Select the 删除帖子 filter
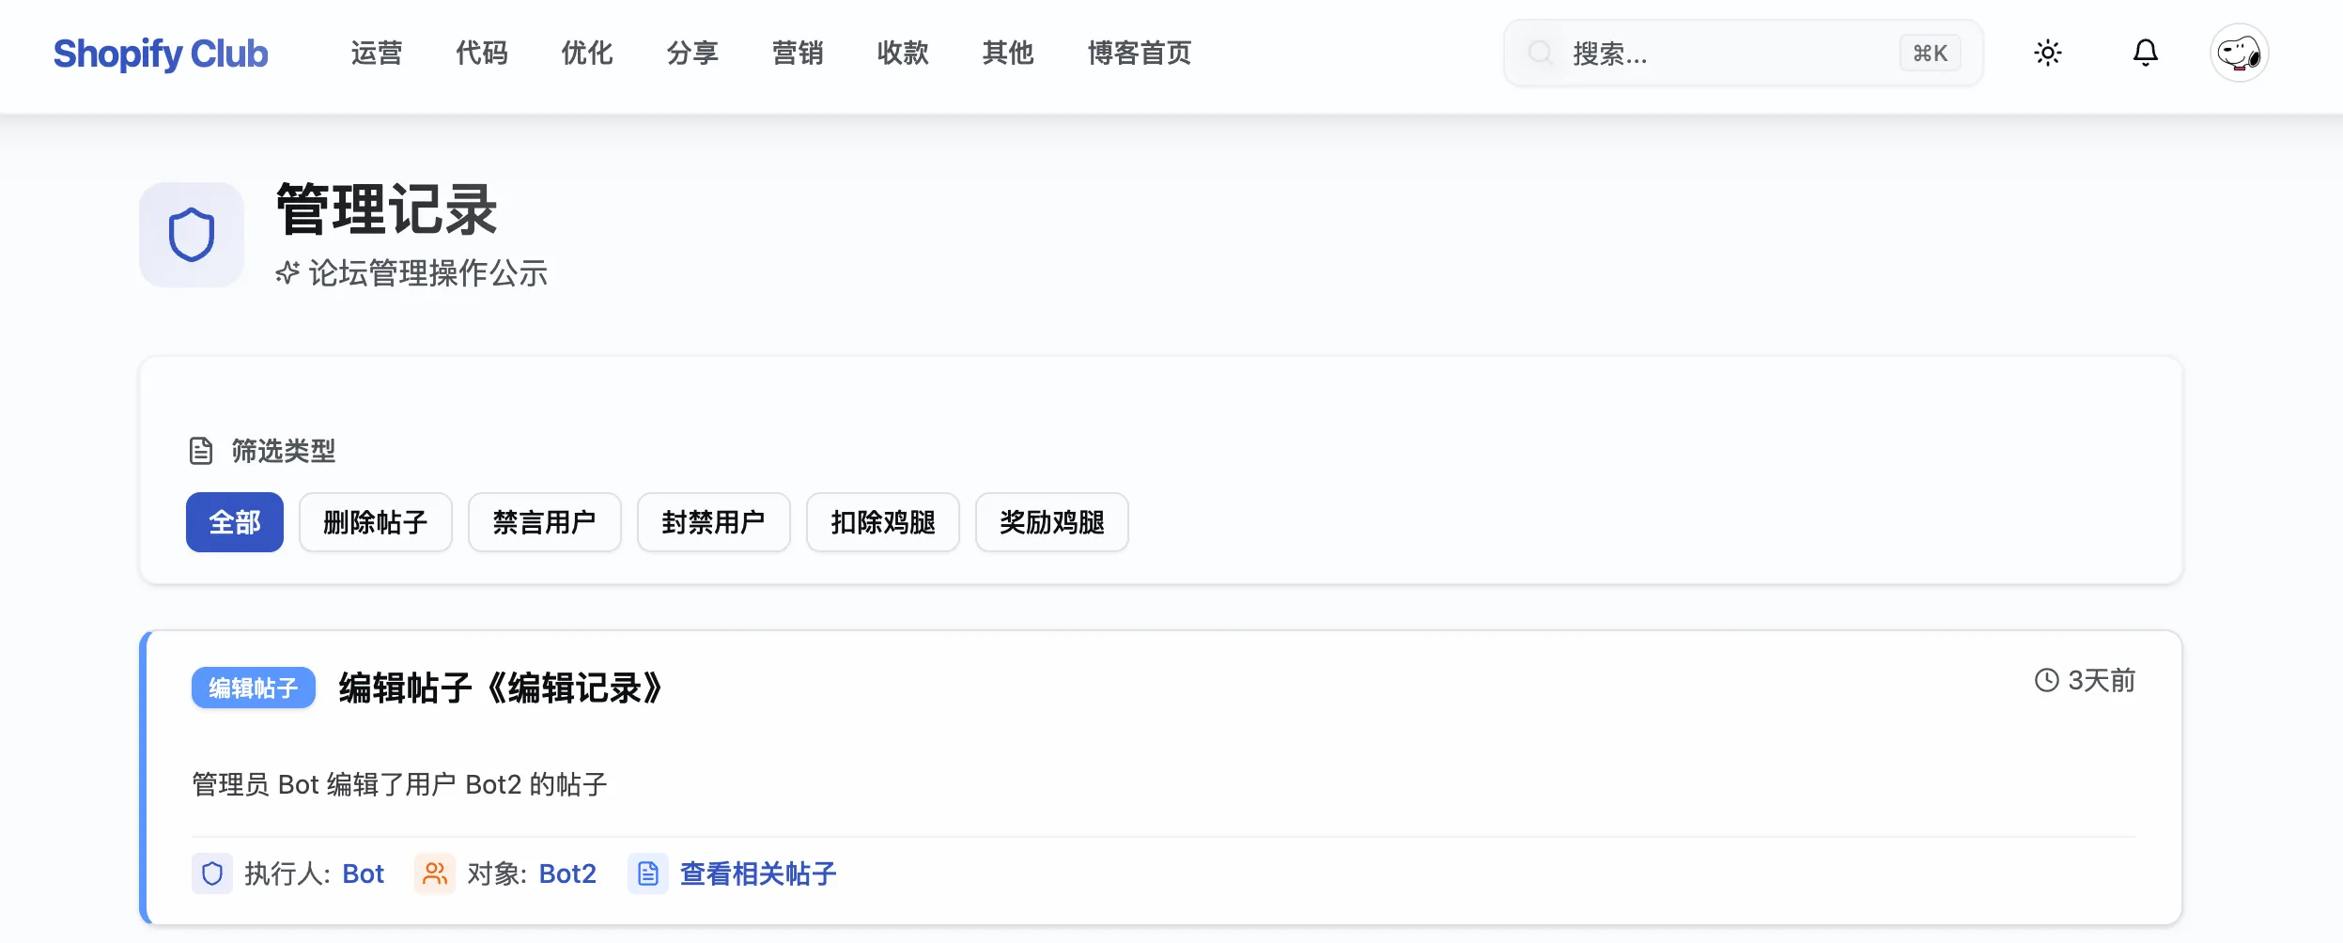This screenshot has height=943, width=2343. 375,522
